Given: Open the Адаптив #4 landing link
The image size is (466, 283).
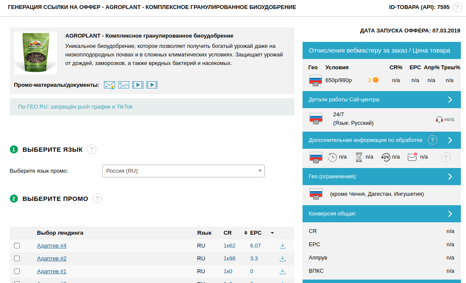Looking at the screenshot, I should click(52, 245).
